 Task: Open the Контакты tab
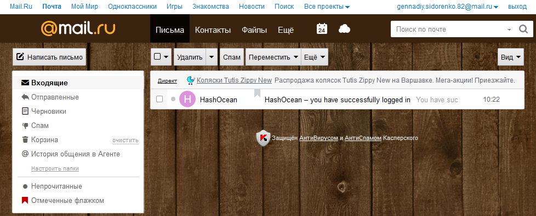tap(213, 30)
